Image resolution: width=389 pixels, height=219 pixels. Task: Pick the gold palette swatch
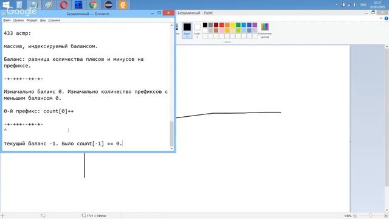(x=227, y=30)
